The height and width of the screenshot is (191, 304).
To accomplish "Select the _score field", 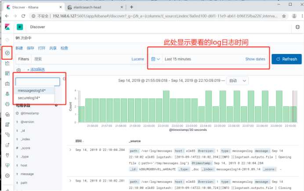I will 25,148.
